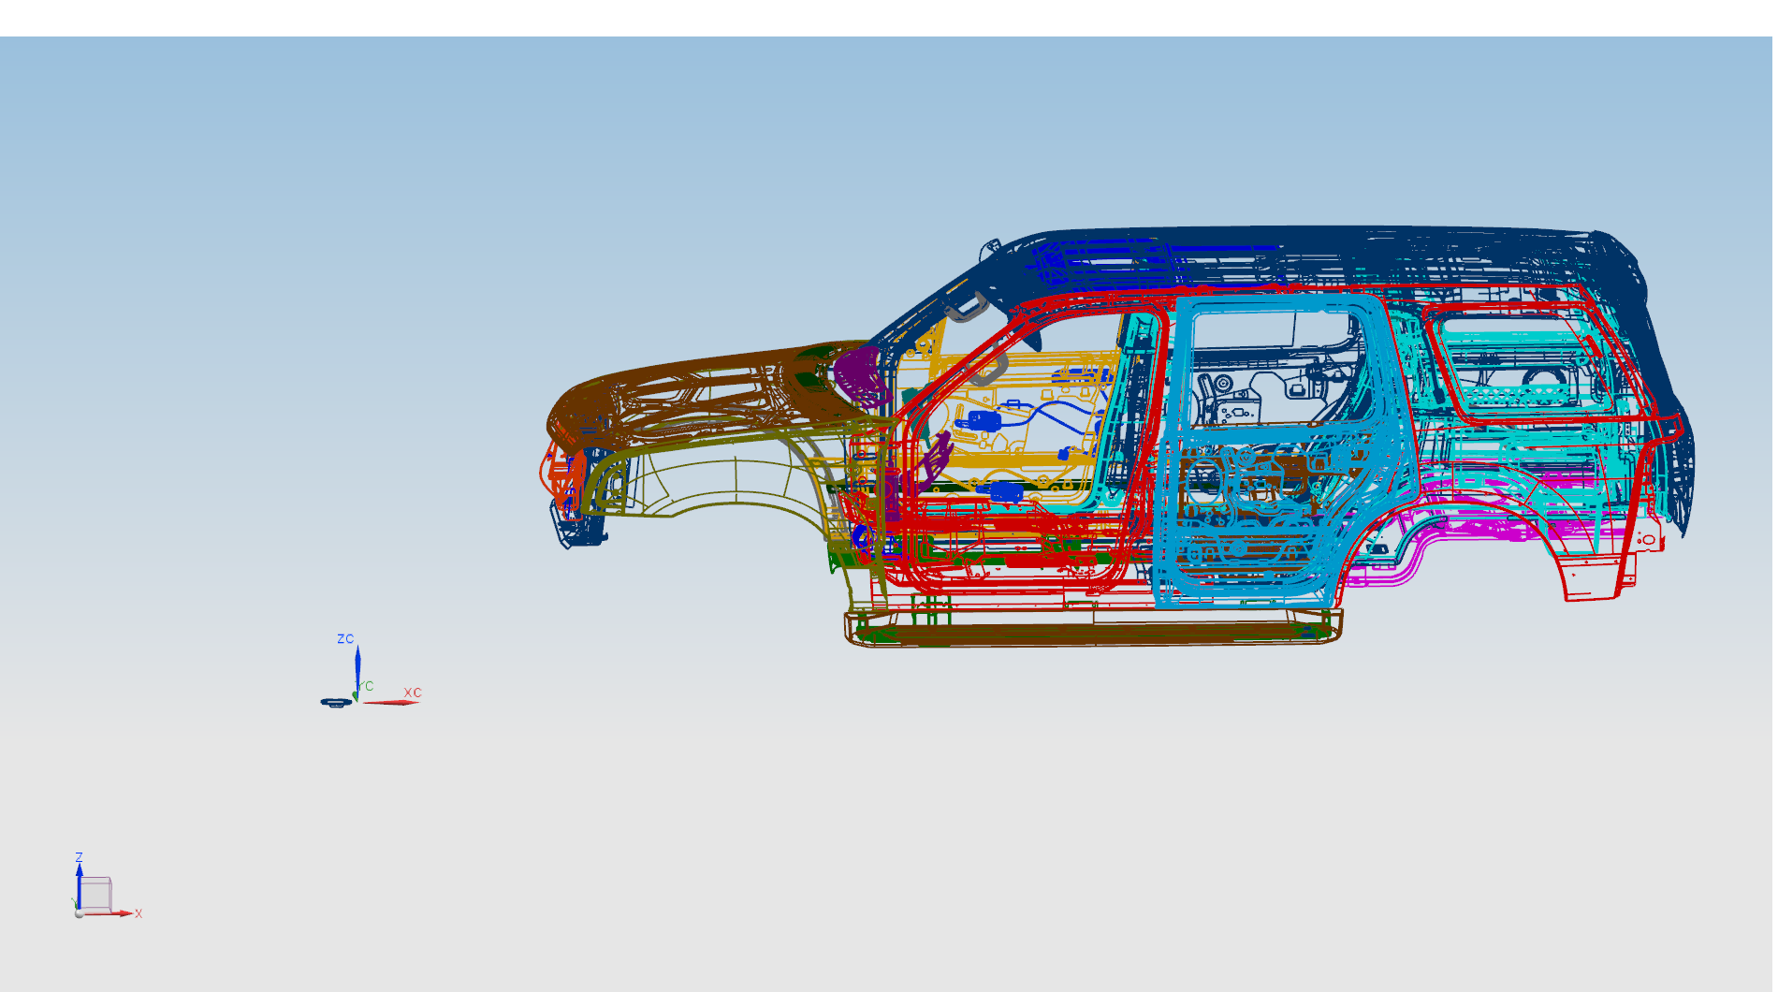The image size is (1778, 992).
Task: Click the red XC axis arrow
Action: pos(393,702)
